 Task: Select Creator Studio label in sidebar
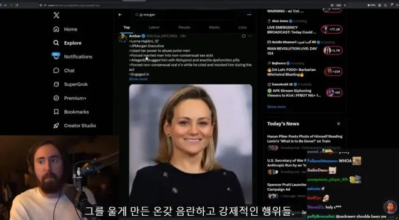[80, 125]
